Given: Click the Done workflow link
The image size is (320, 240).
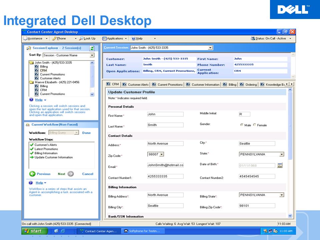Looking at the screenshot, I should 86,133.
